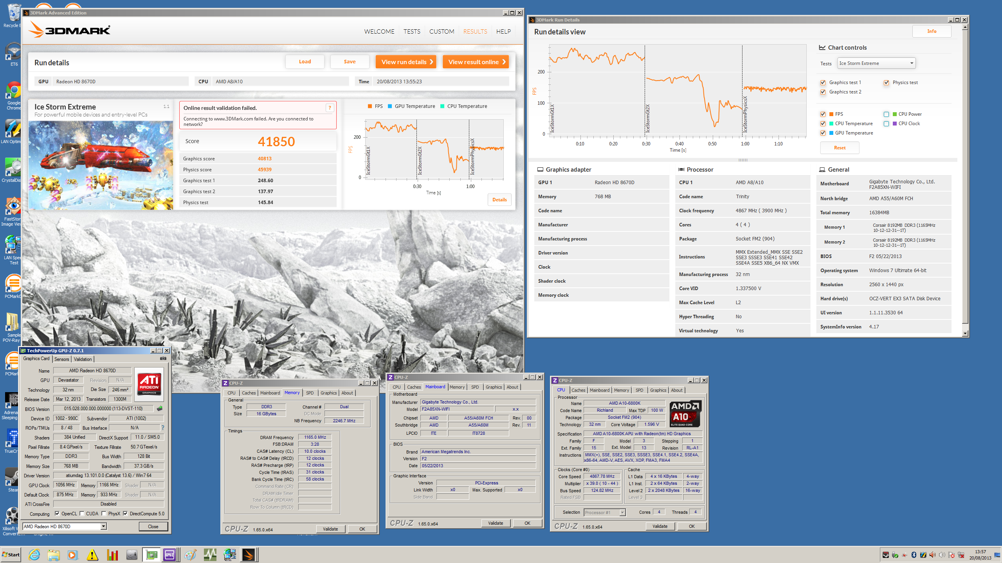Click the GPU-Z Bus Interface question mark
The width and height of the screenshot is (1002, 563).
163,428
